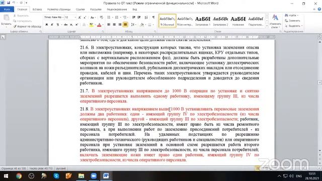322x181 pixels.
Task: Click red font color button
Action: 99,25
